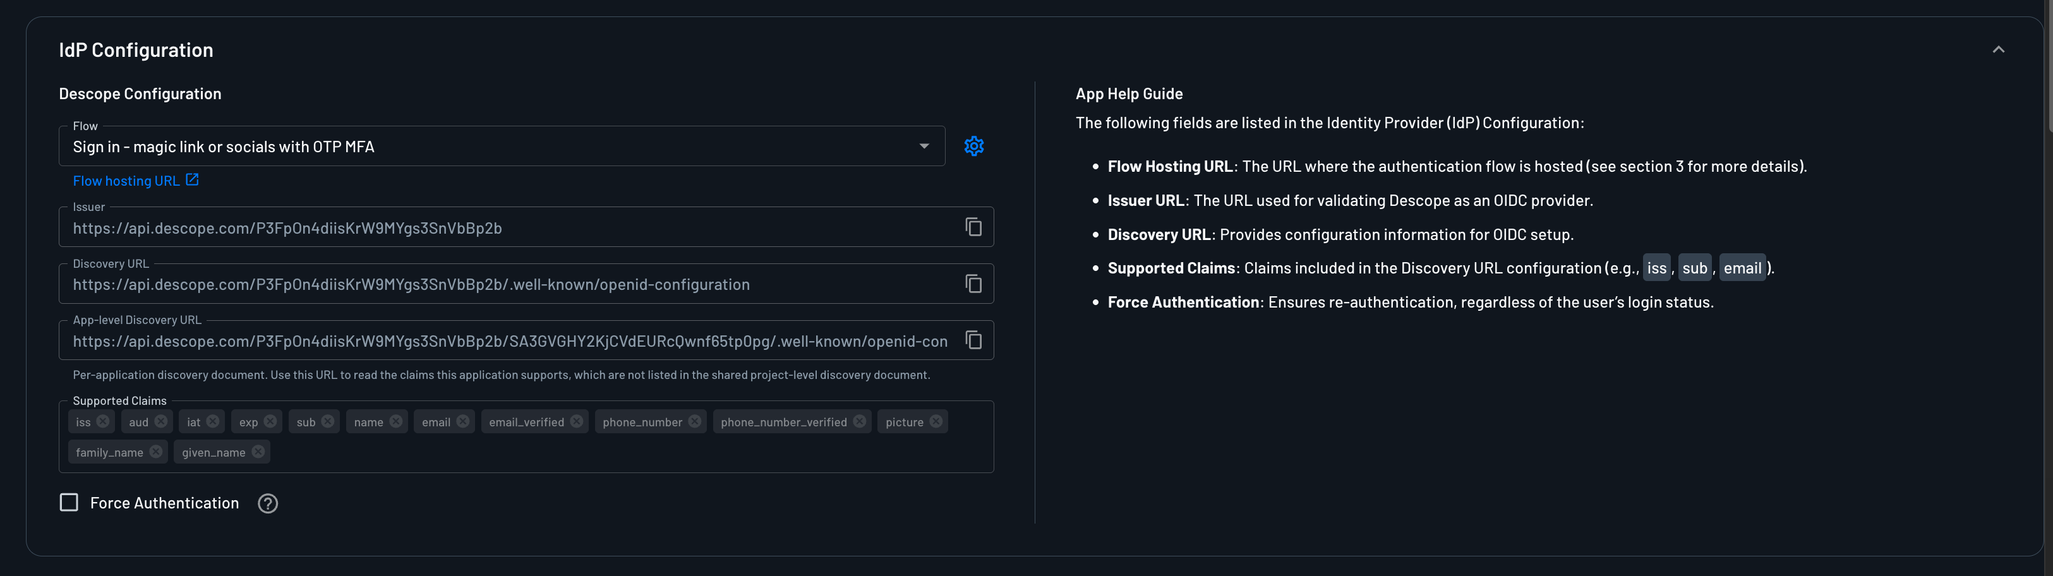Screen dimensions: 2053x576
Task: Remove the name claim chip
Action: [396, 421]
